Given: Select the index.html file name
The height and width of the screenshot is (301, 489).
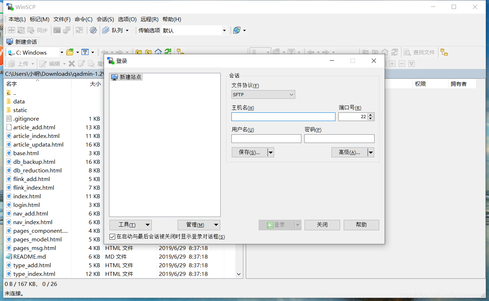Looking at the screenshot, I should tap(27, 196).
